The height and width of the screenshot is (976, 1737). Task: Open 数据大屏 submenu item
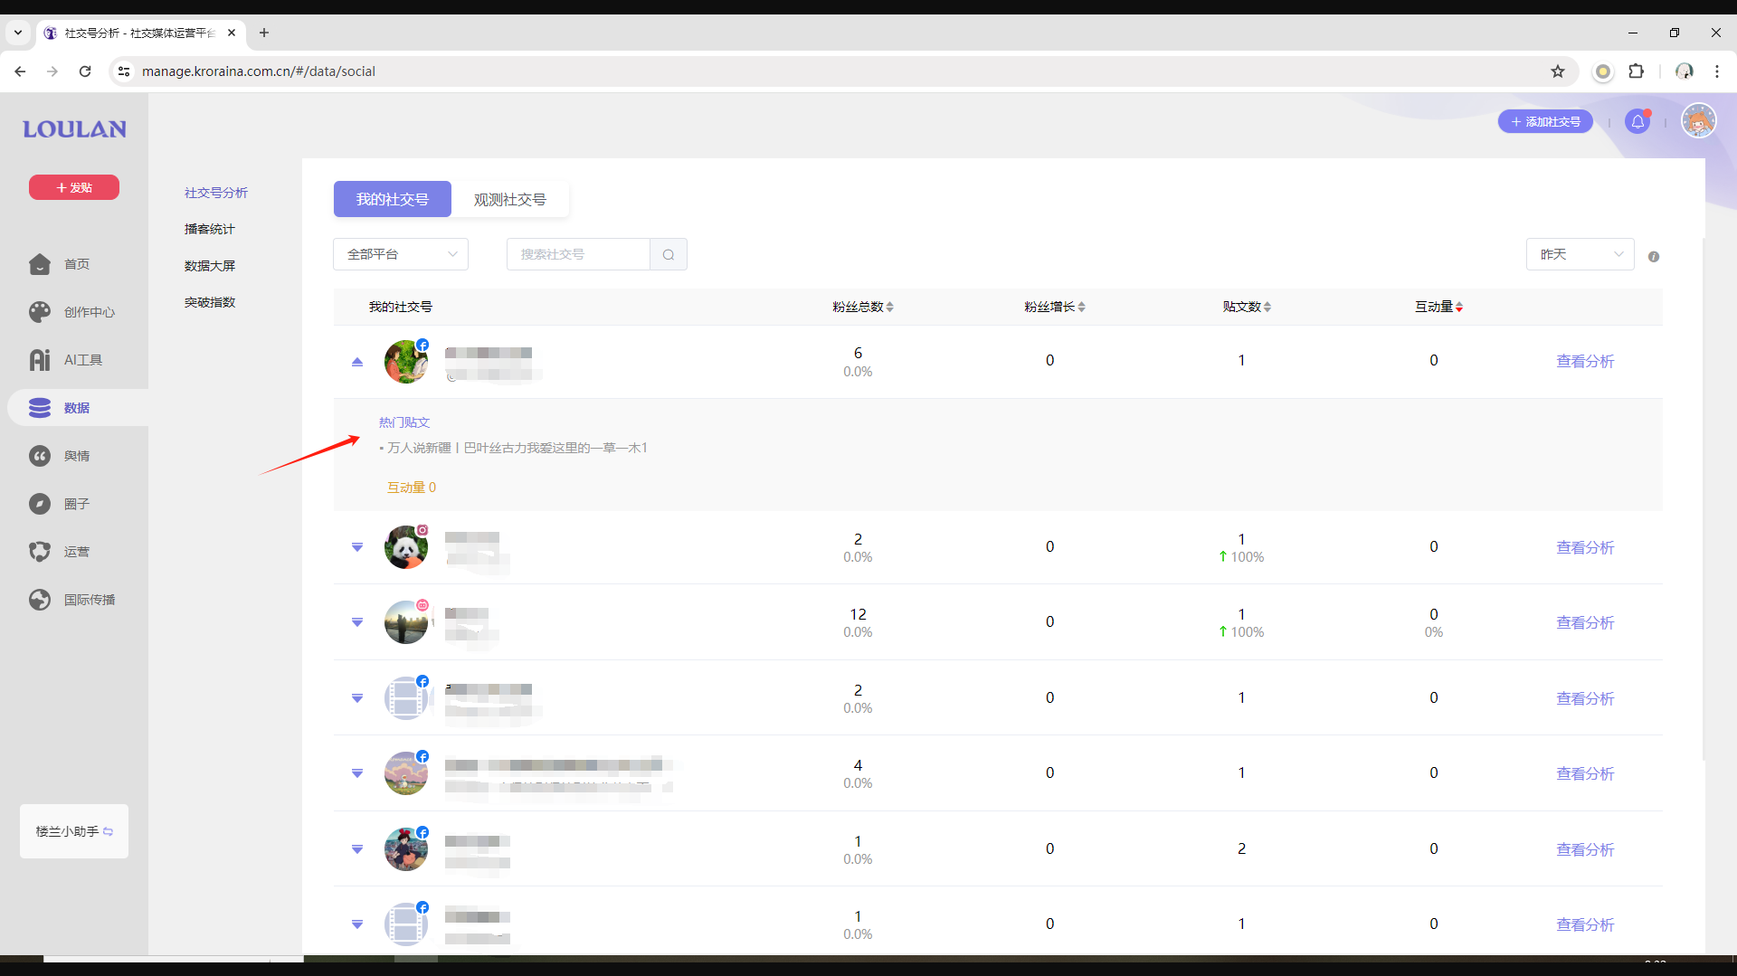coord(210,266)
